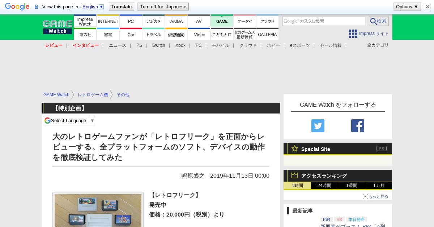Open the 家電 site tab

(108, 34)
